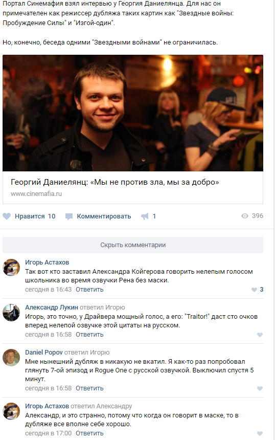Click Комментировать button under post
This screenshot has width=275, height=440.
click(x=104, y=216)
